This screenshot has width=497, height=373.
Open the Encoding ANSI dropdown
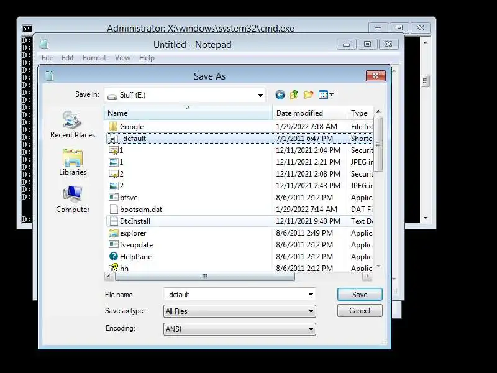(240, 329)
